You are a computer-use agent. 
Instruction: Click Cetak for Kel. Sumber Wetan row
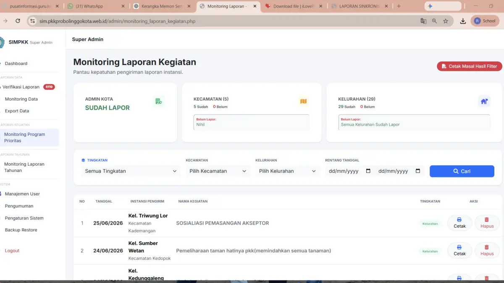[x=459, y=251]
